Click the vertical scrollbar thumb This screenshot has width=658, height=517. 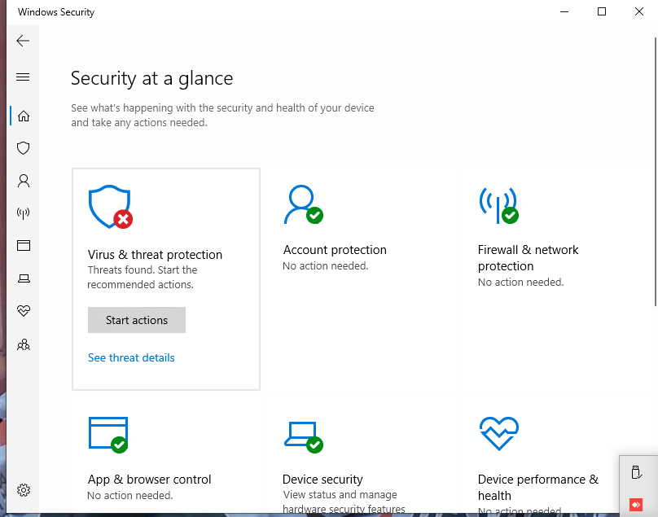656,172
